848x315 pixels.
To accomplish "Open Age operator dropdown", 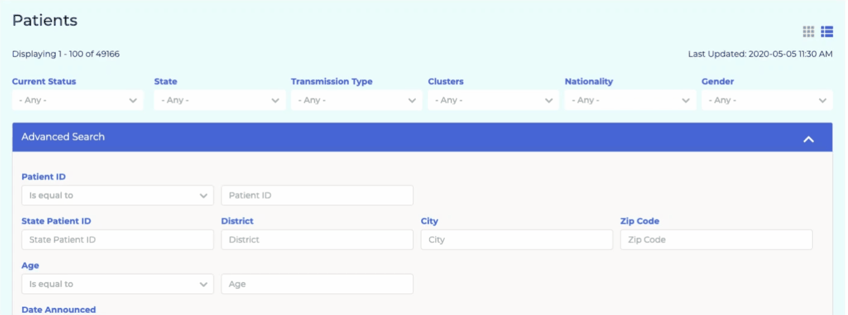I will click(117, 284).
